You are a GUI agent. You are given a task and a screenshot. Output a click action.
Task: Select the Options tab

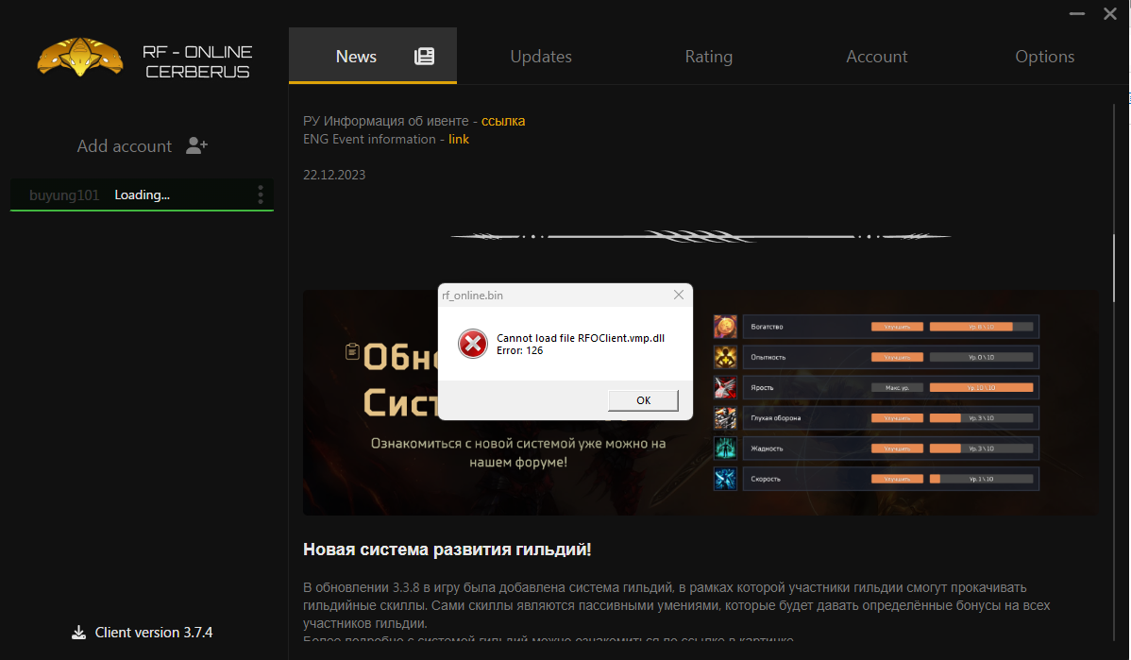(x=1045, y=57)
